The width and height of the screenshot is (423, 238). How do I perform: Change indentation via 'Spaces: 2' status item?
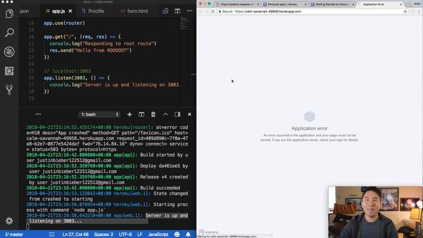104,235
